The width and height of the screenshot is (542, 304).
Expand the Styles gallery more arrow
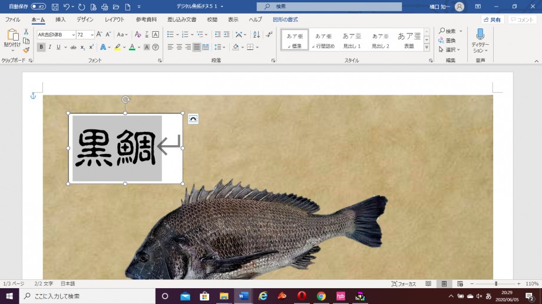point(427,47)
